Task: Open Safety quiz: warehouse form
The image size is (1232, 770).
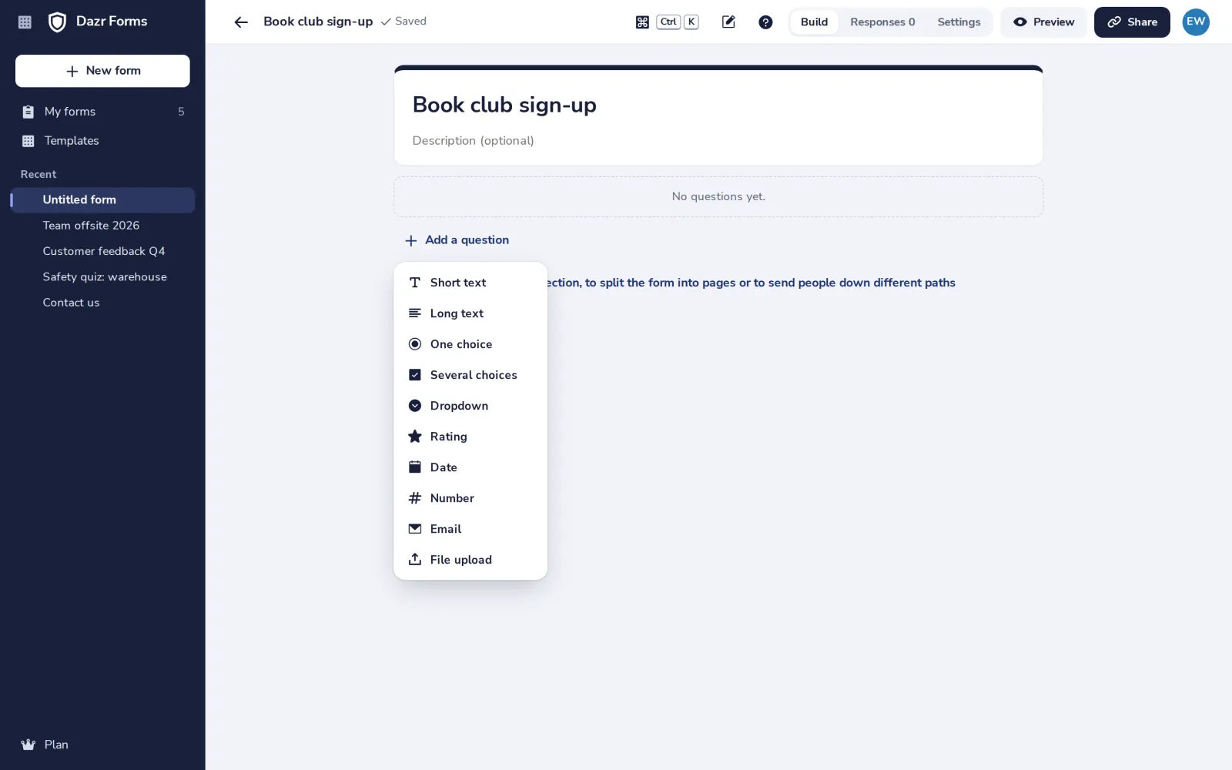Action: coord(102,277)
